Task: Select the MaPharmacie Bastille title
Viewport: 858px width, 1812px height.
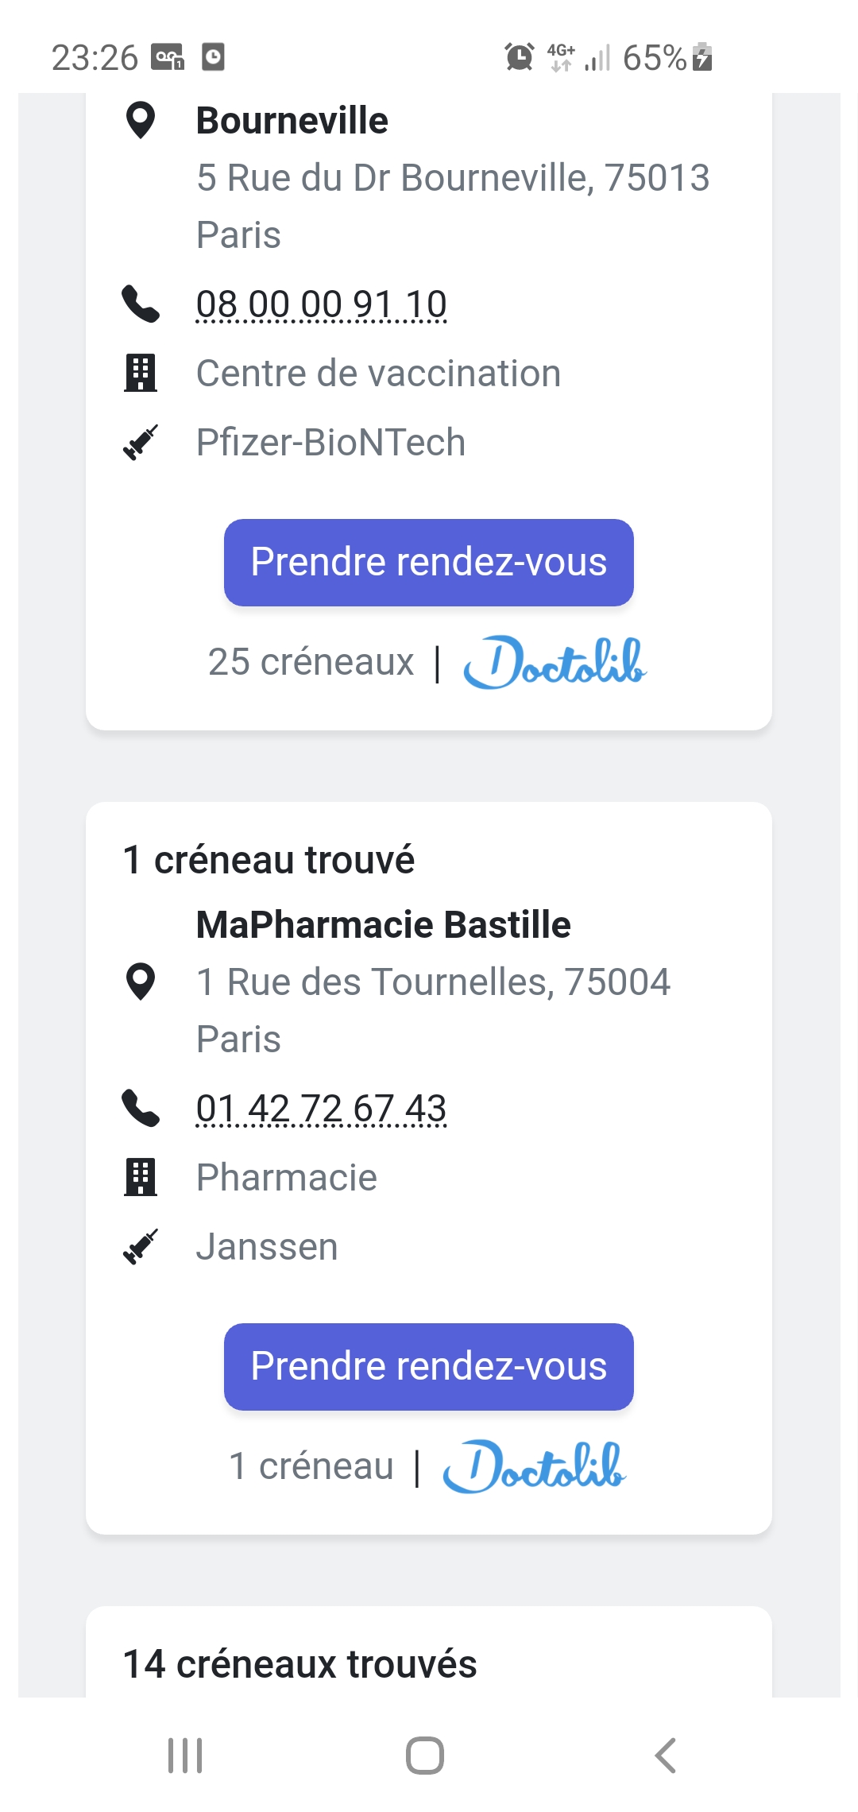Action: point(383,924)
